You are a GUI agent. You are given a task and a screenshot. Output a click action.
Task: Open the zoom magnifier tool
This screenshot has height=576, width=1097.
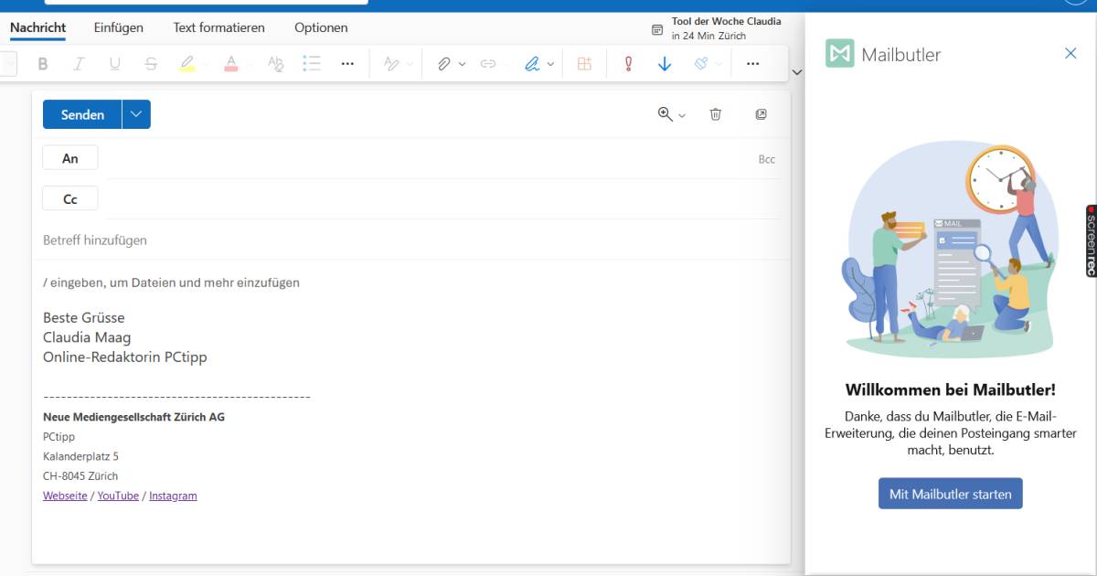(x=665, y=114)
